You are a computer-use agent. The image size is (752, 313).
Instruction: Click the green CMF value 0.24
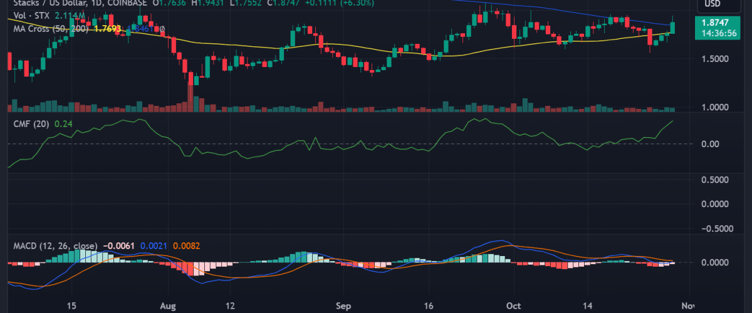(63, 124)
